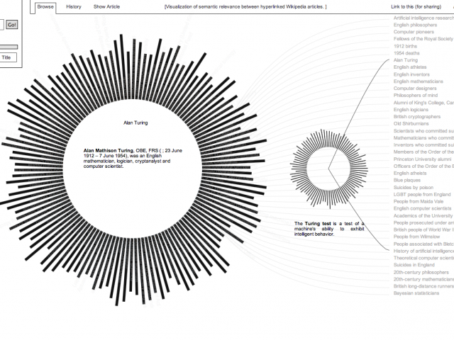Choose the '1912 births' category
Viewport: 454px width, 340px height.
(x=406, y=46)
